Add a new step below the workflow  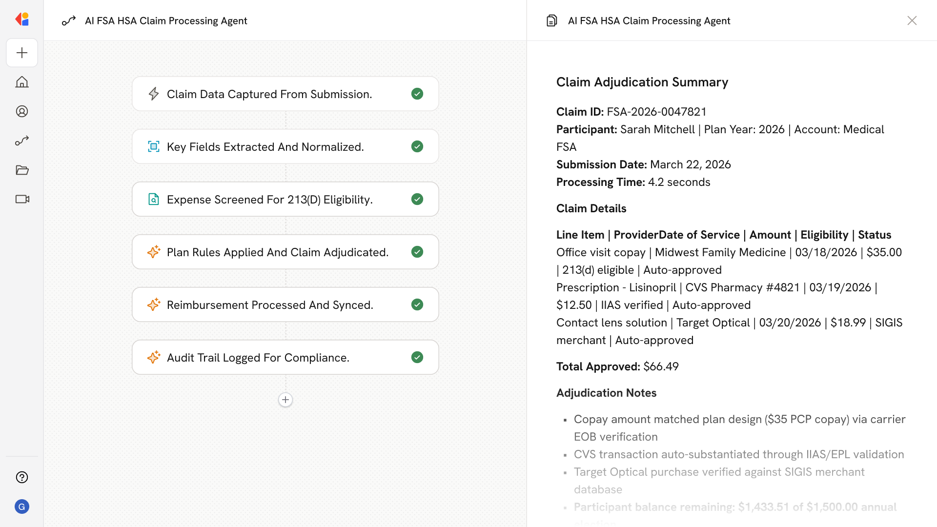pyautogui.click(x=285, y=400)
